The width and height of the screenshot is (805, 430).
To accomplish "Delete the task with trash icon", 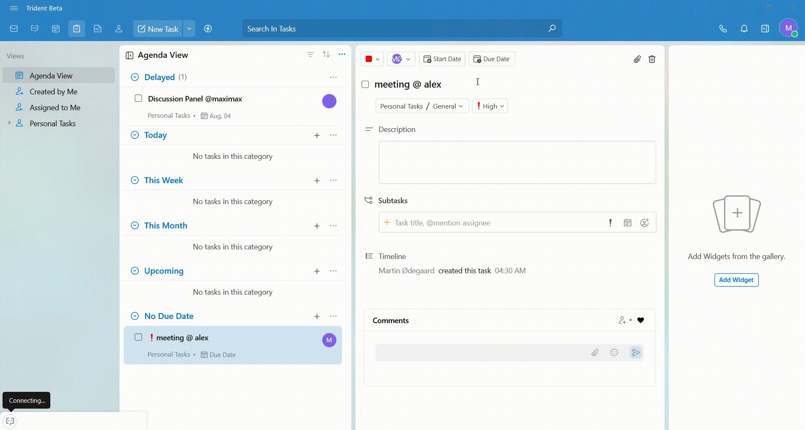I will tap(652, 59).
